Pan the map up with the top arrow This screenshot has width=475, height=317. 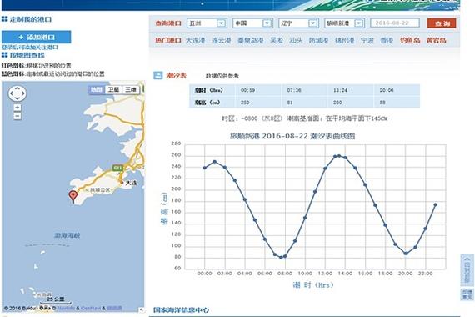(17, 88)
